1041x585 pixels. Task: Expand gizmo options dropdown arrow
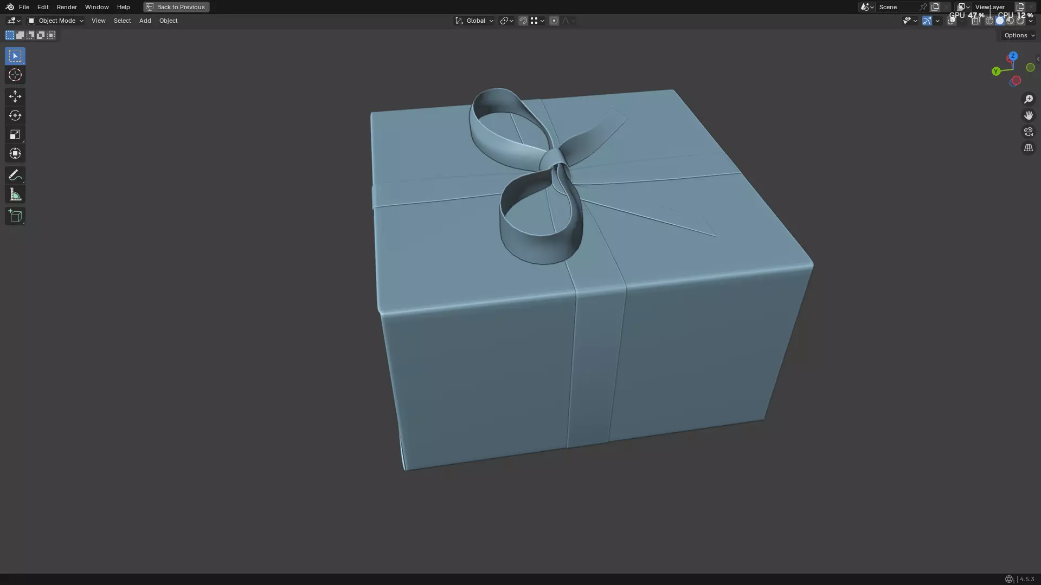pyautogui.click(x=937, y=21)
